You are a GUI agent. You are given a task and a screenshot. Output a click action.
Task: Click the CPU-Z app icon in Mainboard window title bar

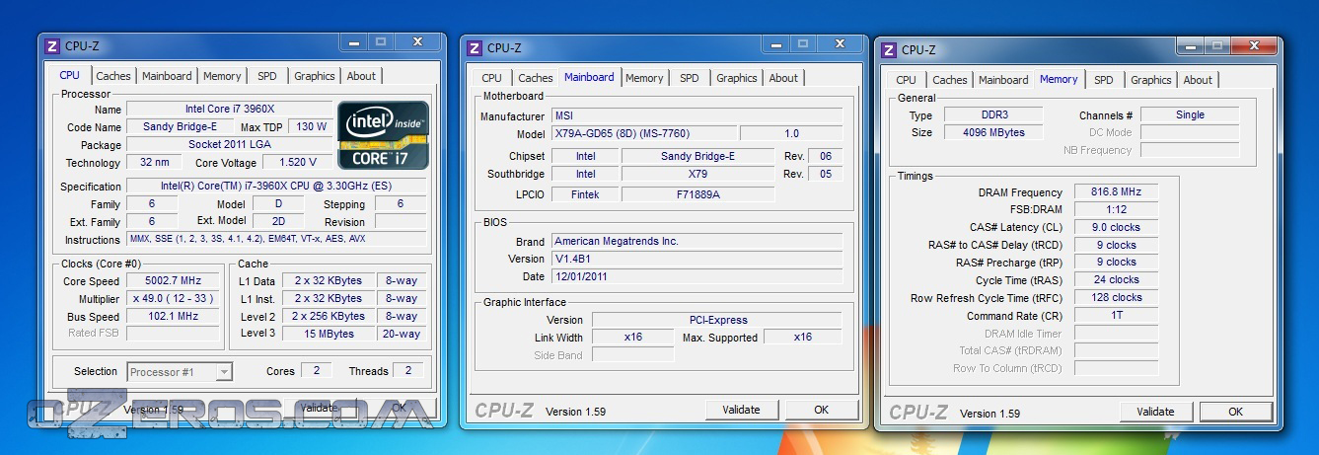(x=475, y=47)
